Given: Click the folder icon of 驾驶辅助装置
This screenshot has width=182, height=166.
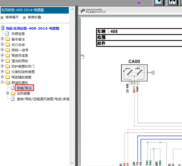Looking at the screenshot, I should (x=8, y=77).
